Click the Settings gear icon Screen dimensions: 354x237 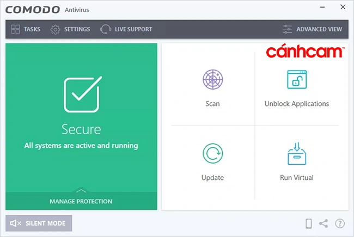(x=56, y=29)
